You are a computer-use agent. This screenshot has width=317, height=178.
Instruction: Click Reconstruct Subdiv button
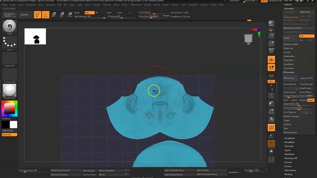click(x=298, y=28)
